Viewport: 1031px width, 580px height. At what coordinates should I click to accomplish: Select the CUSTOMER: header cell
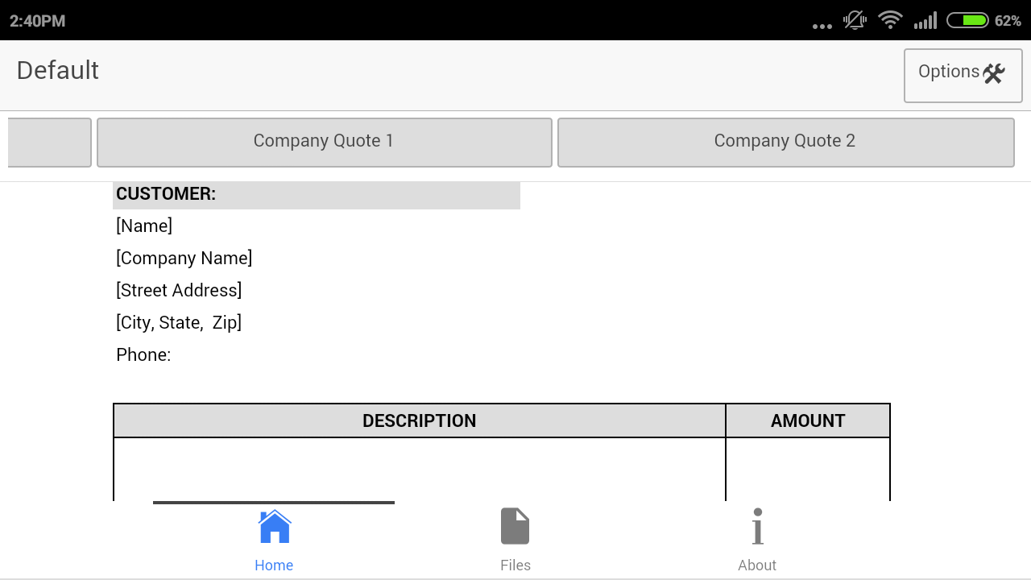pos(316,195)
